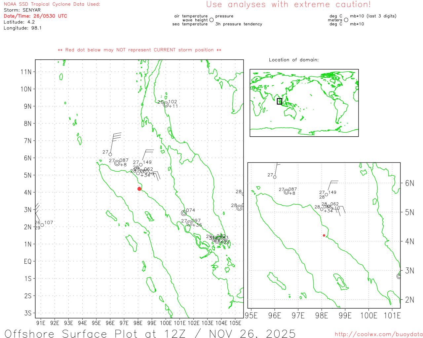Select the pressure 087 station on main map
The height and width of the screenshot is (338, 423).
click(x=117, y=163)
